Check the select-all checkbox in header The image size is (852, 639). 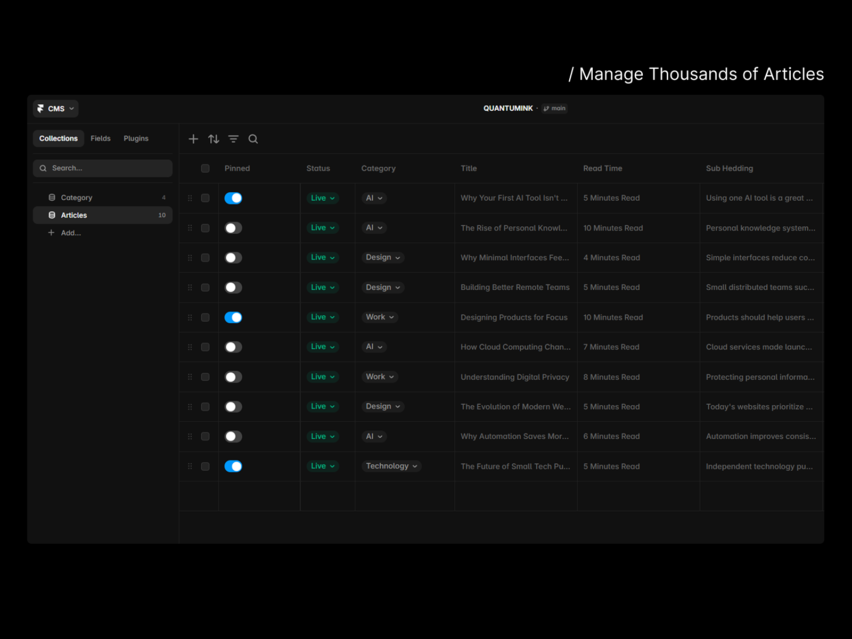pyautogui.click(x=205, y=168)
